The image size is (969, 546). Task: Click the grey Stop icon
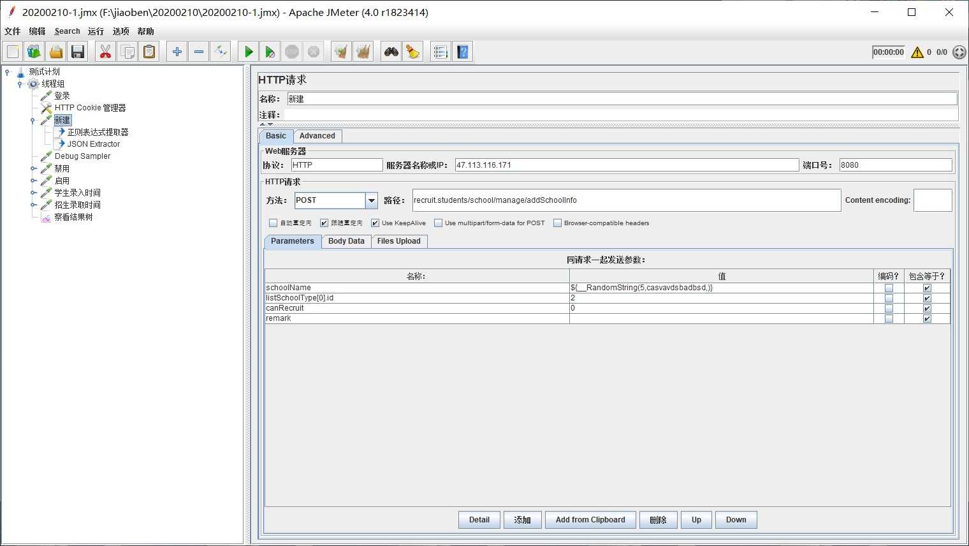292,52
